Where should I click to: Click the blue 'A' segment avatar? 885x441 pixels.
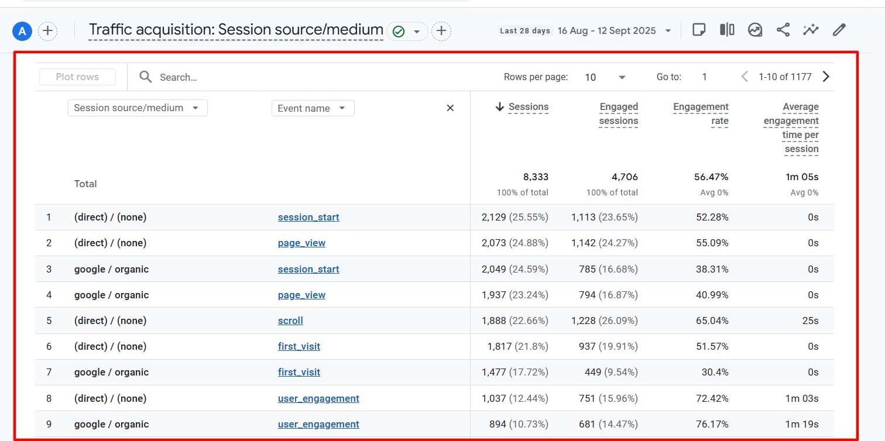tap(22, 31)
